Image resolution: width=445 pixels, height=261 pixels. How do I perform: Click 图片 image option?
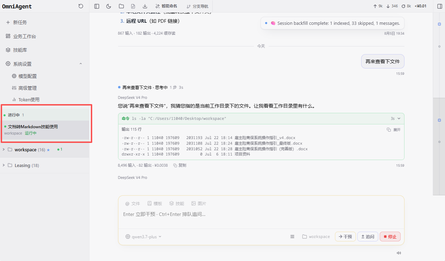[x=199, y=203]
